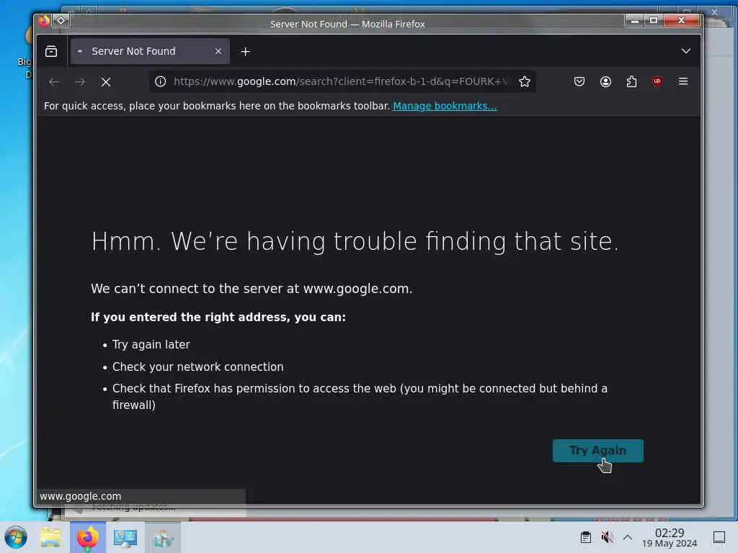Viewport: 738px width, 553px height.
Task: Switch to Firefox in the taskbar
Action: (x=87, y=537)
